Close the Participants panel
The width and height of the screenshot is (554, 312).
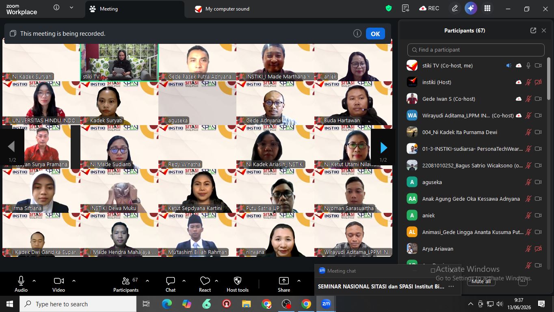544,30
